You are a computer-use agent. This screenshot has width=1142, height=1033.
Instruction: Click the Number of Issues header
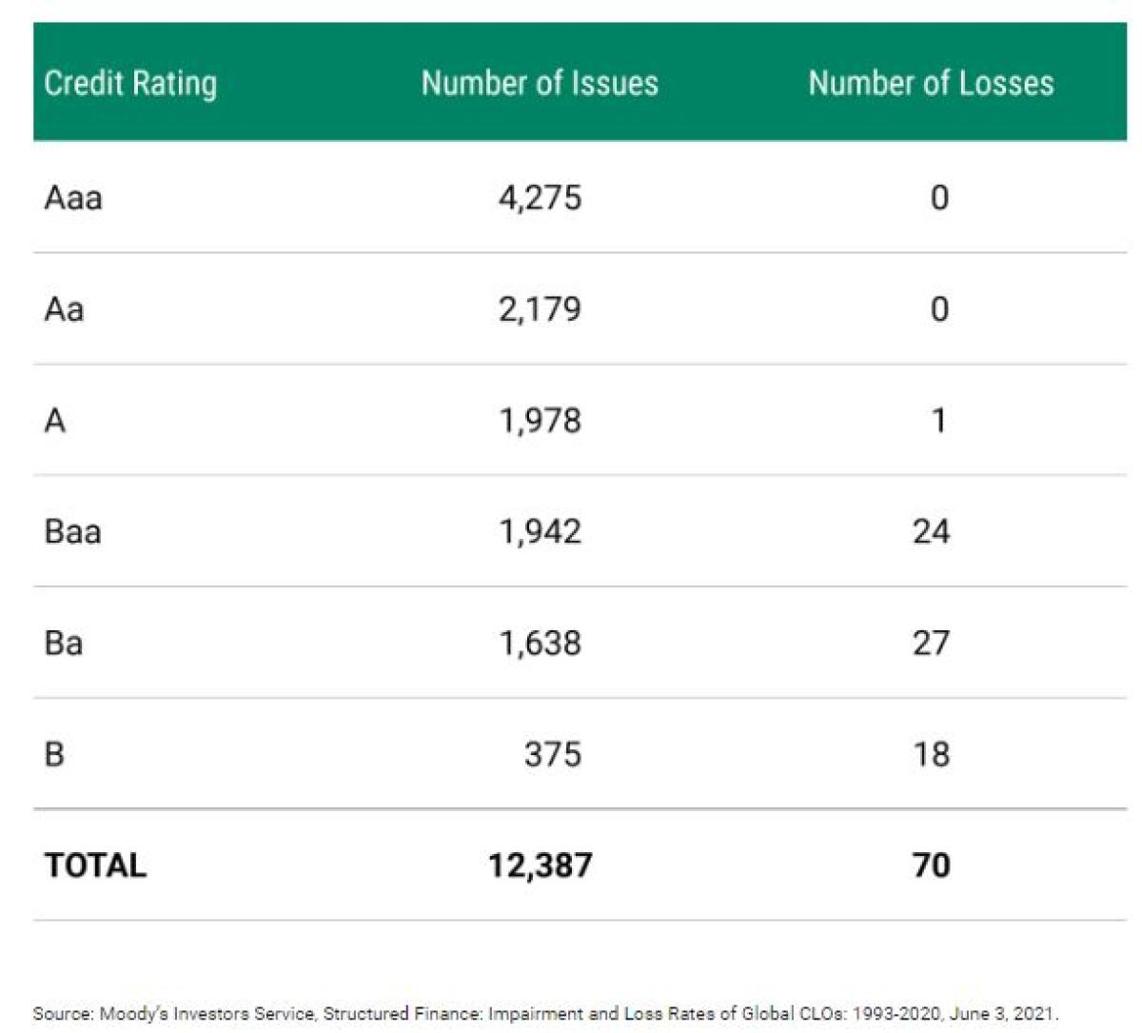[540, 84]
